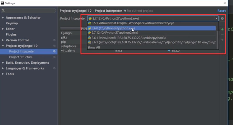Click the Reset link
The image size is (233, 125).
tap(222, 11)
